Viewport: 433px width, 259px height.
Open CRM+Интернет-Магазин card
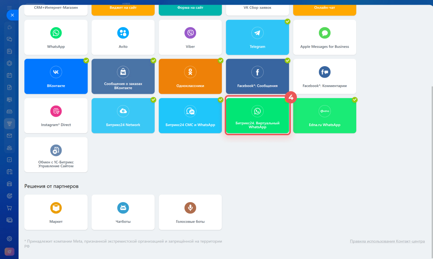coord(56,10)
